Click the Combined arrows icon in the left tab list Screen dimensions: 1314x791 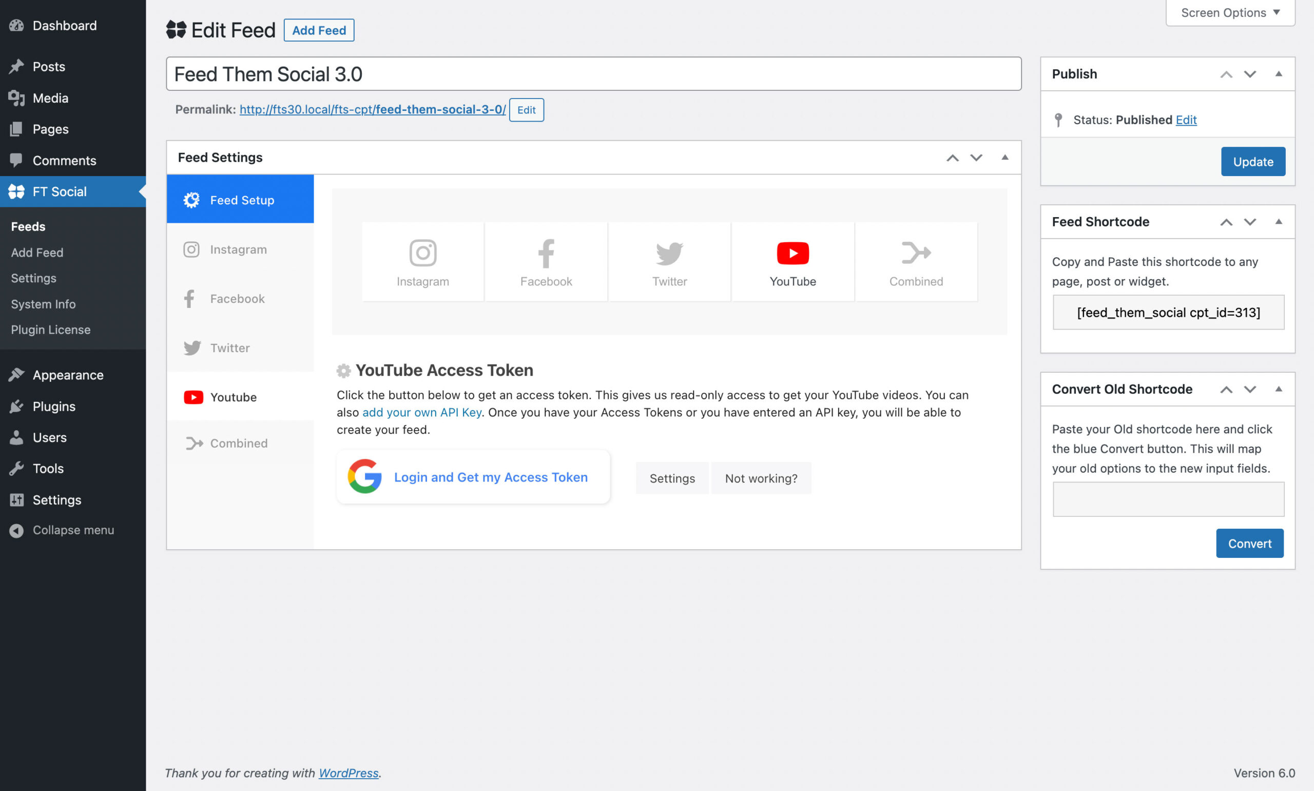pos(195,443)
